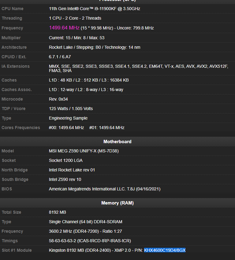The height and width of the screenshot is (260, 235).
Task: Click the IA Extensions label
Action: 16,66
